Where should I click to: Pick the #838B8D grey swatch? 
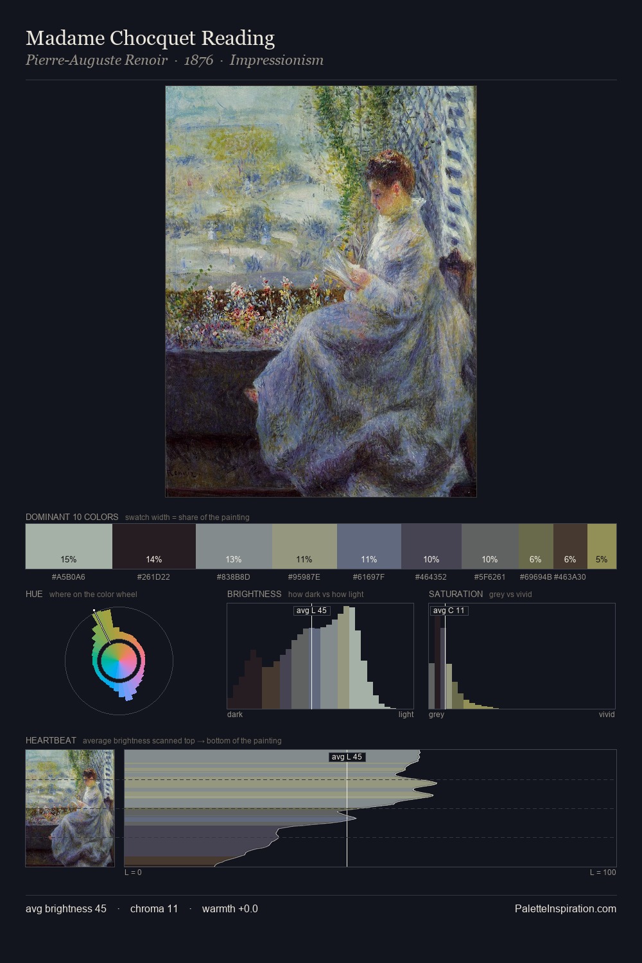pos(234,546)
